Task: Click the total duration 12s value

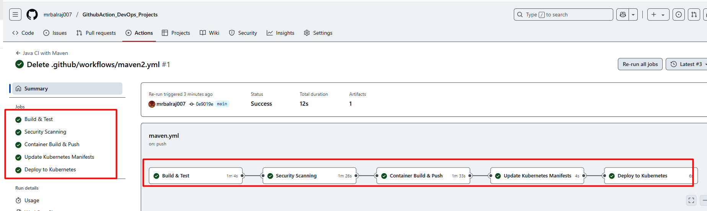Action: [x=304, y=104]
